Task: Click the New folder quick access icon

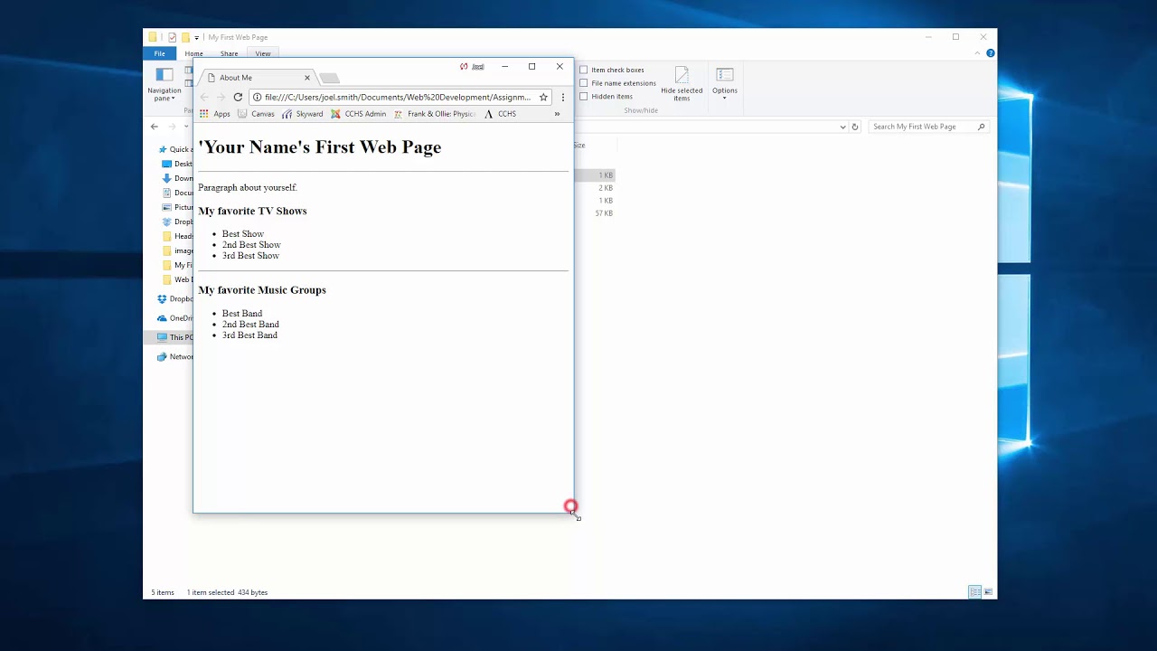Action: (185, 37)
